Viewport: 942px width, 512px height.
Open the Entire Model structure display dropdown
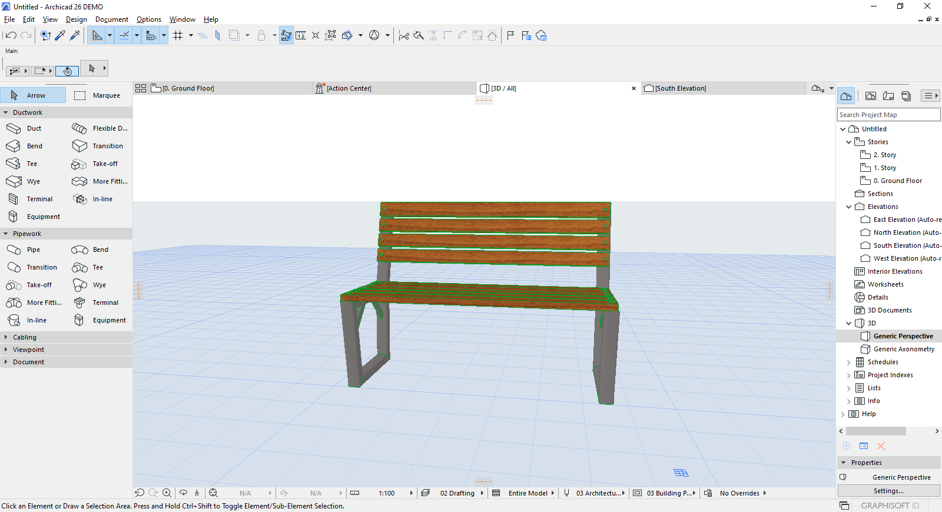click(523, 493)
